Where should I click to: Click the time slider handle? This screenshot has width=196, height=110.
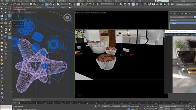pos(22,100)
